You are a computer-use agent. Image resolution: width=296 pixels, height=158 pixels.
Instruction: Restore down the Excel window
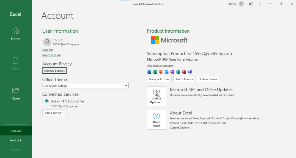(x=281, y=4)
